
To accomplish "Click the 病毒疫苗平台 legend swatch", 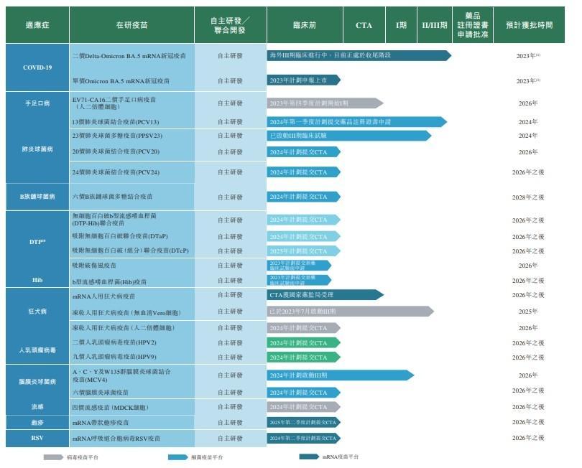I will pyautogui.click(x=53, y=457).
